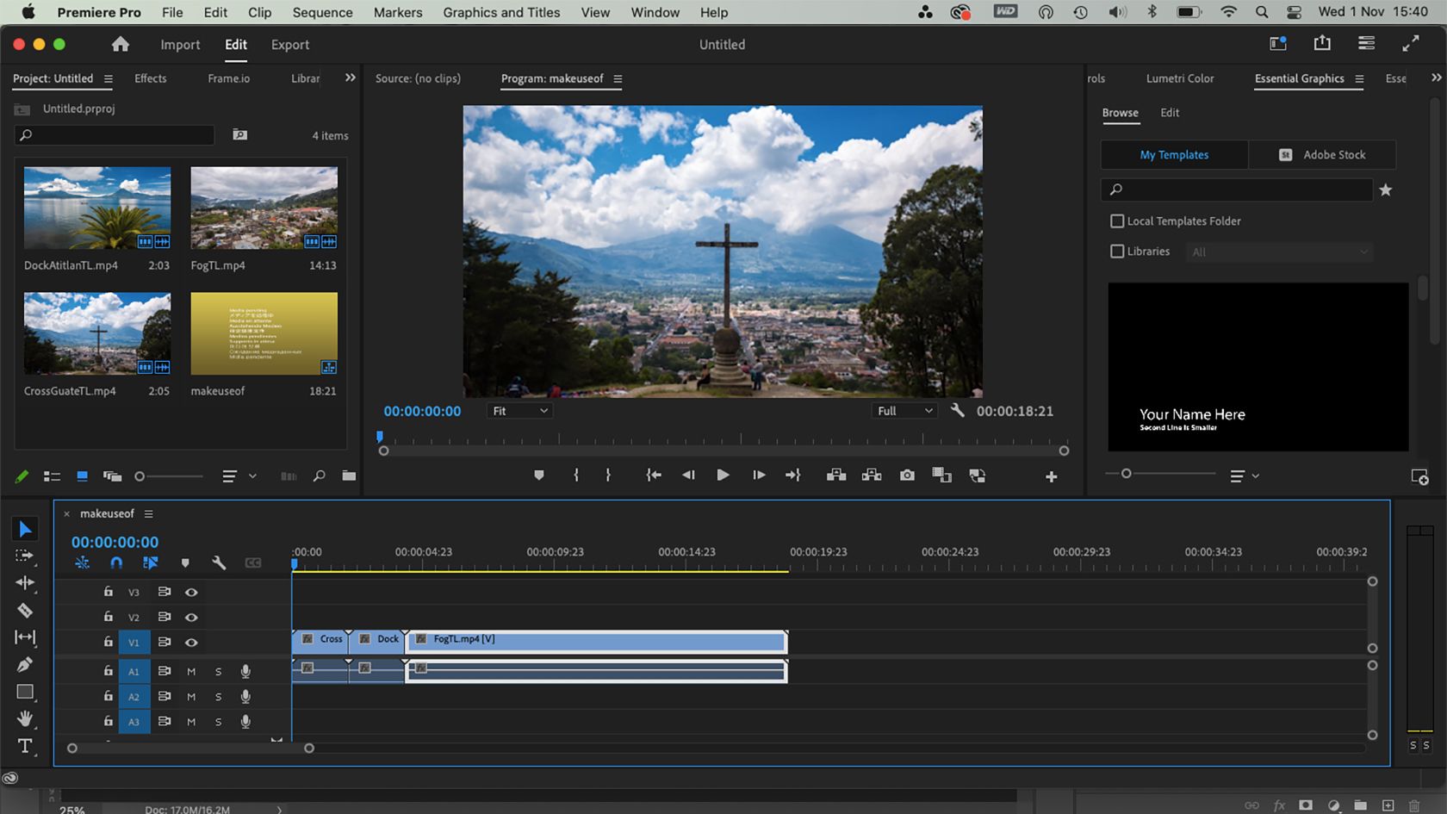Click the Browse tab in Essential Graphics
This screenshot has height=814, width=1447.
[x=1120, y=113]
